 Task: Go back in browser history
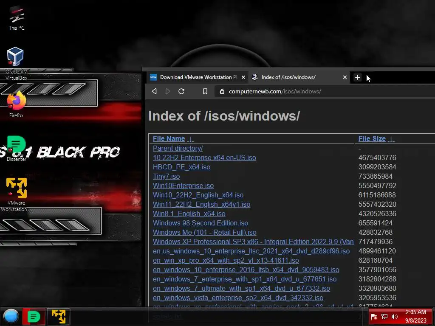[x=155, y=91]
